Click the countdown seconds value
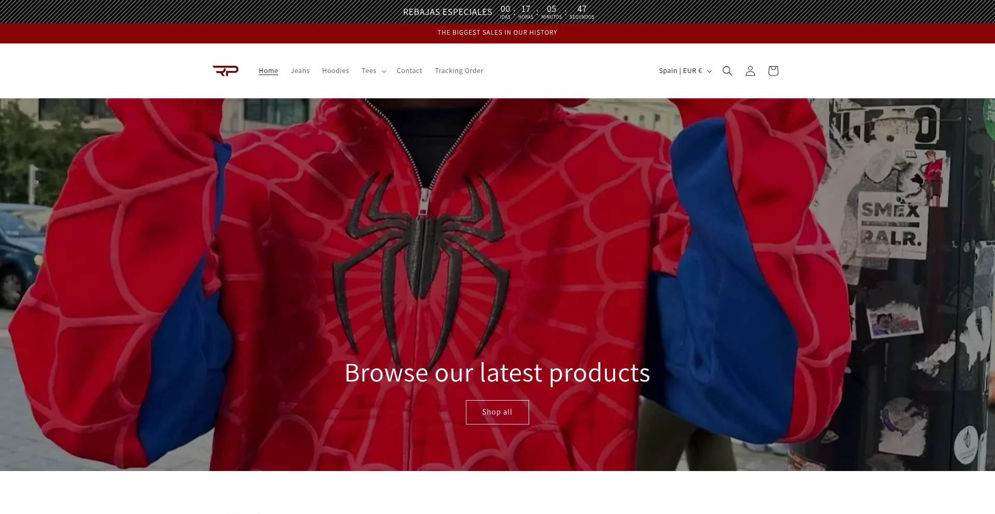Viewport: 995px width, 514px height. pos(582,9)
